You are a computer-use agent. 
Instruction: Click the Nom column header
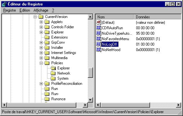click(x=114, y=17)
